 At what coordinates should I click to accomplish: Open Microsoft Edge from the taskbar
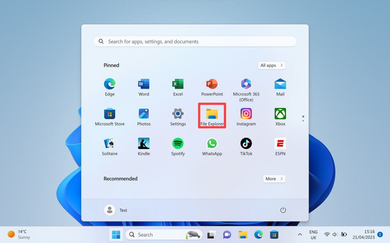(258, 235)
